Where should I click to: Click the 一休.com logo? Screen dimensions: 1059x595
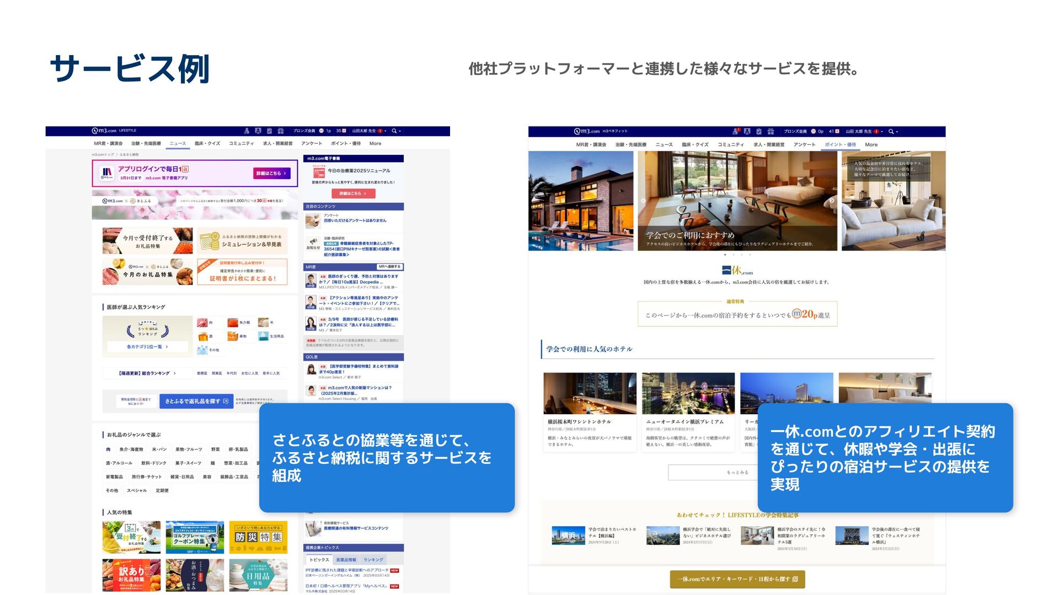(x=737, y=270)
